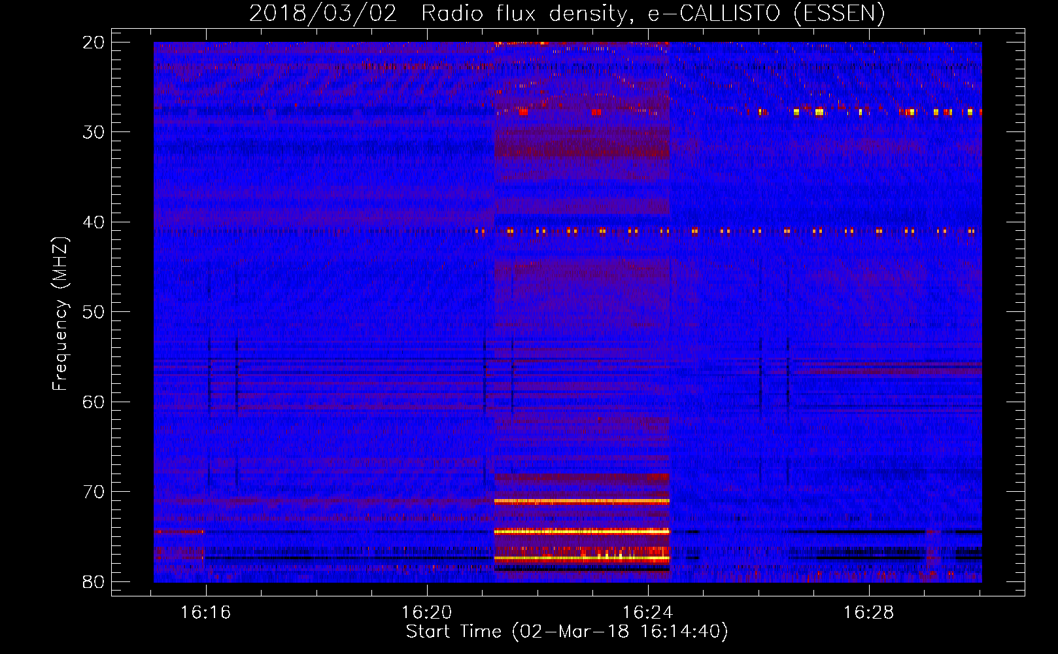
Task: Click the '20' frequency tick label
Action: pyautogui.click(x=94, y=43)
